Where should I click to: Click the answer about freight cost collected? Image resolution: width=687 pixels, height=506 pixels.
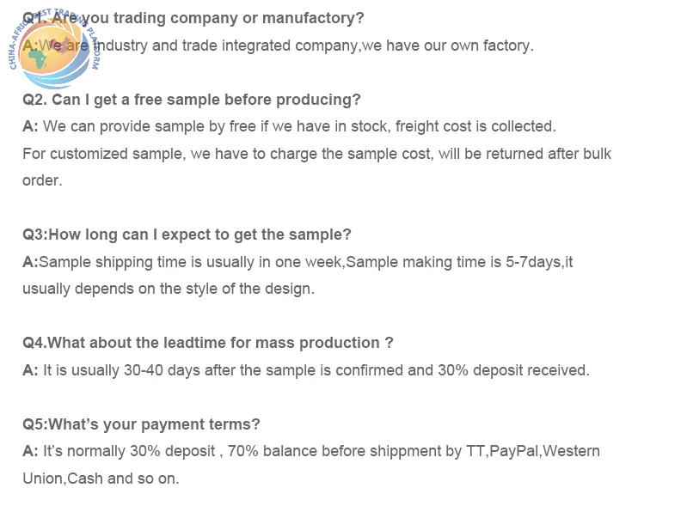pos(289,126)
